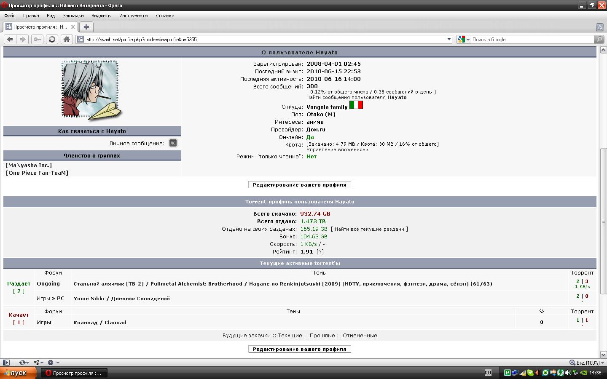Open the Файл menu
The height and width of the screenshot is (379, 607).
click(10, 16)
